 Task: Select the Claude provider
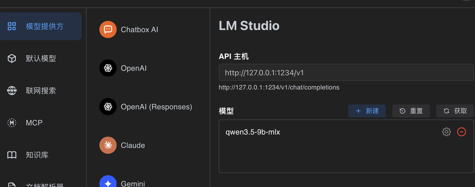(148, 145)
